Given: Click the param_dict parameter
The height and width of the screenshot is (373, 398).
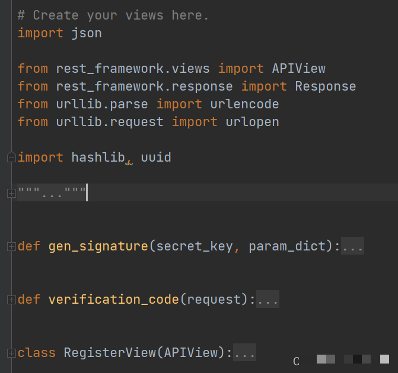Looking at the screenshot, I should 287,246.
